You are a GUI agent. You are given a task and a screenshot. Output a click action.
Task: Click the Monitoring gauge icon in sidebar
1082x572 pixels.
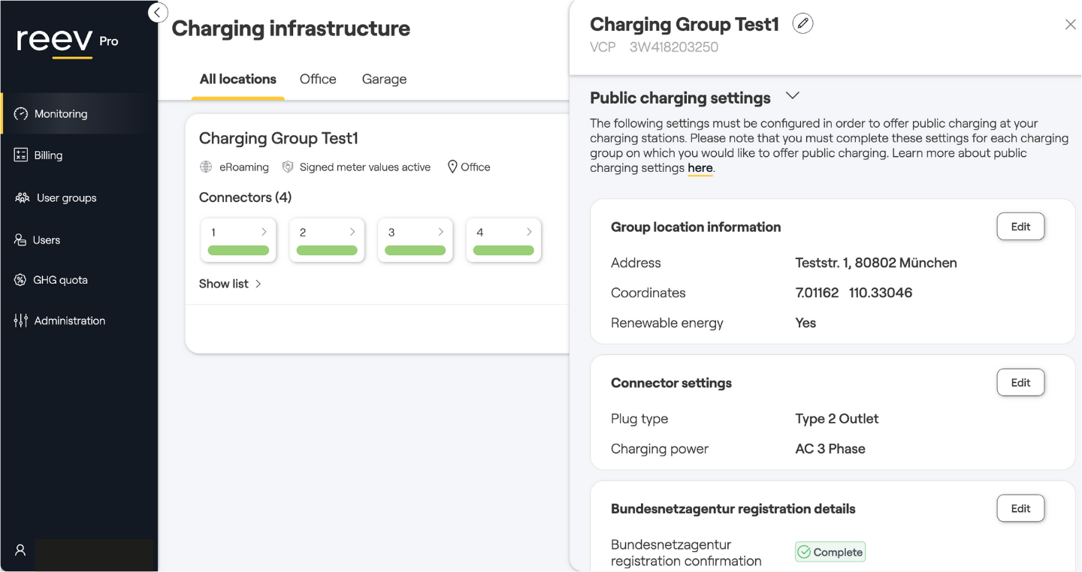[x=21, y=114]
